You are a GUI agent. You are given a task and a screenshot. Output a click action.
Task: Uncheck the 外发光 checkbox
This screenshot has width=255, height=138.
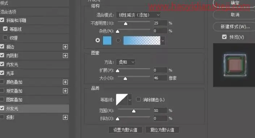(2, 108)
